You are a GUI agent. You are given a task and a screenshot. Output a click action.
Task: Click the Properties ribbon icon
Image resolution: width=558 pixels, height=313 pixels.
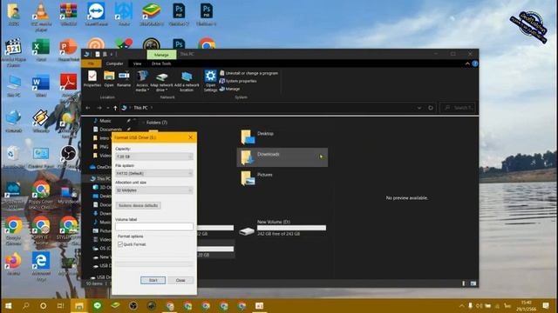[x=92, y=78]
